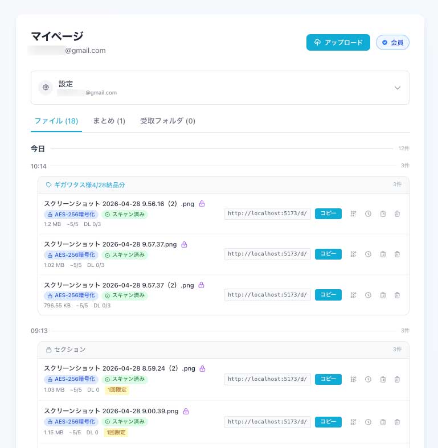This screenshot has width=438, height=448.
Task: Click the マイページ page heading
Action: [x=57, y=36]
